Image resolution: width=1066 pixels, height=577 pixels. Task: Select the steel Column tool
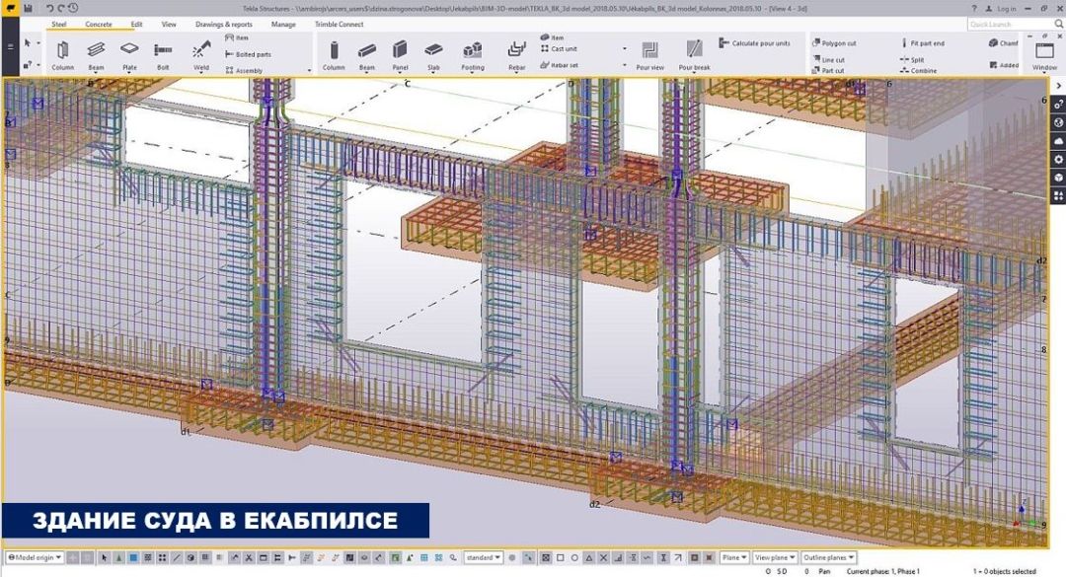(62, 53)
